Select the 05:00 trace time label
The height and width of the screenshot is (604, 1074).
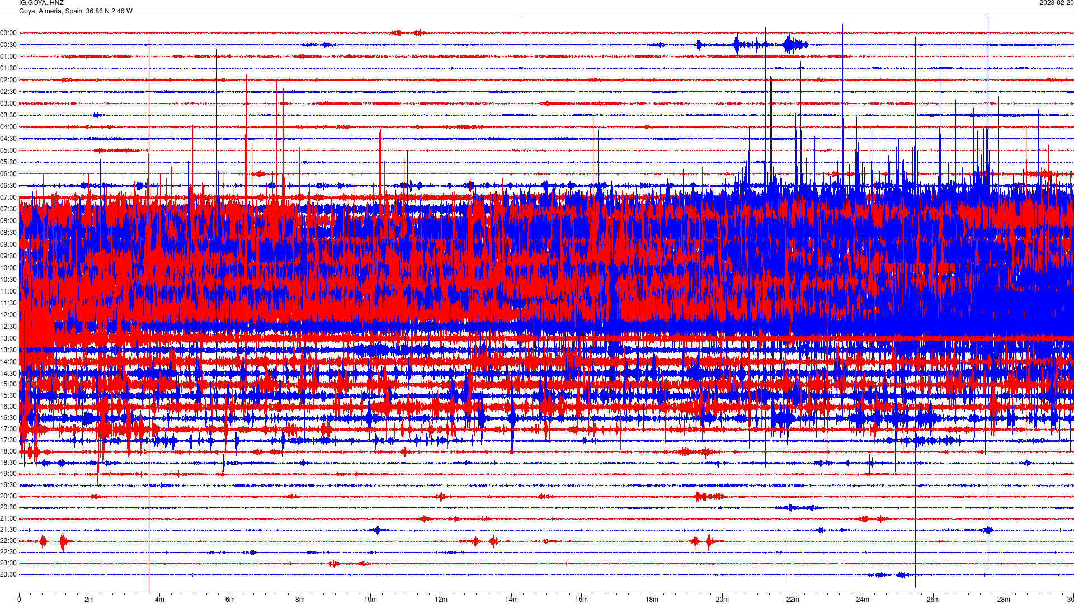[x=8, y=150]
